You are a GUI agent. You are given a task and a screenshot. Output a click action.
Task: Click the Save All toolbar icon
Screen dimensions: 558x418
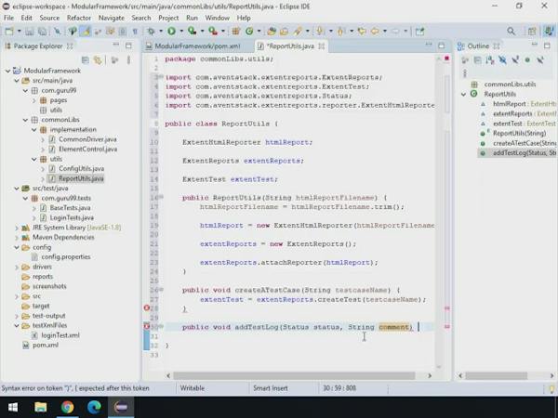(x=42, y=32)
